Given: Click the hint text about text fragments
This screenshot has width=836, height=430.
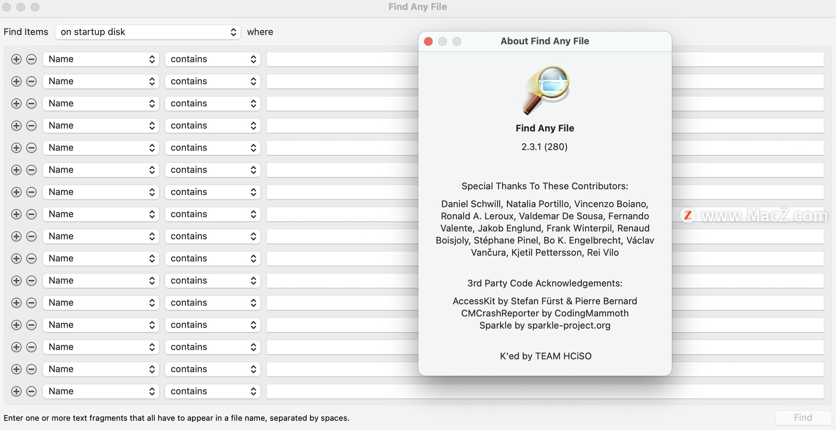Looking at the screenshot, I should coord(176,418).
